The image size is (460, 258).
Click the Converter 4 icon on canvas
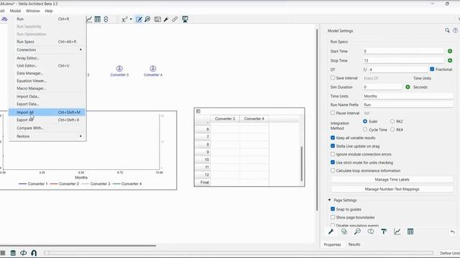pyautogui.click(x=153, y=69)
